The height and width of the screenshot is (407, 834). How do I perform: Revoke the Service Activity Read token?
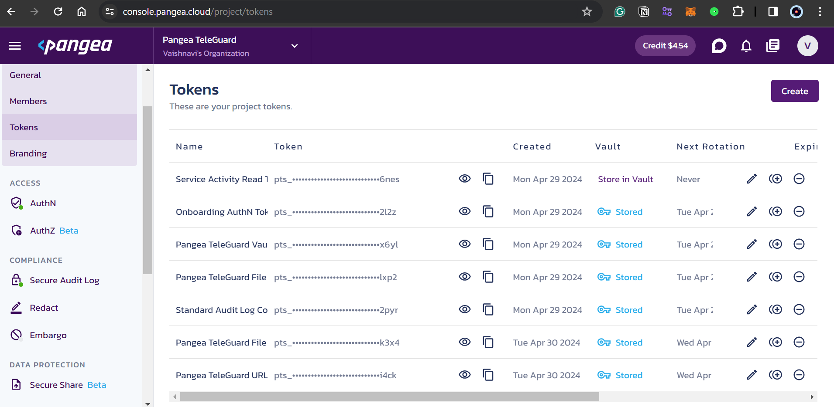[799, 179]
